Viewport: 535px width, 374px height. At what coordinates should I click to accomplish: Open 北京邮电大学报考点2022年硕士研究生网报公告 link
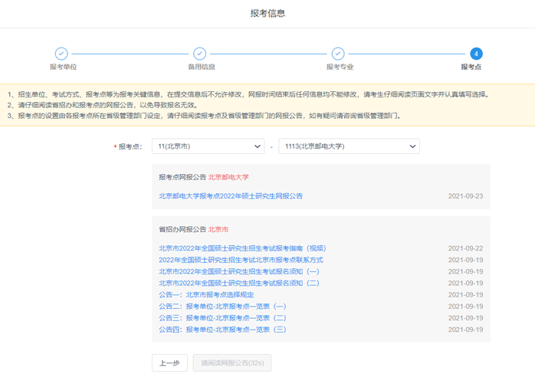pyautogui.click(x=231, y=196)
